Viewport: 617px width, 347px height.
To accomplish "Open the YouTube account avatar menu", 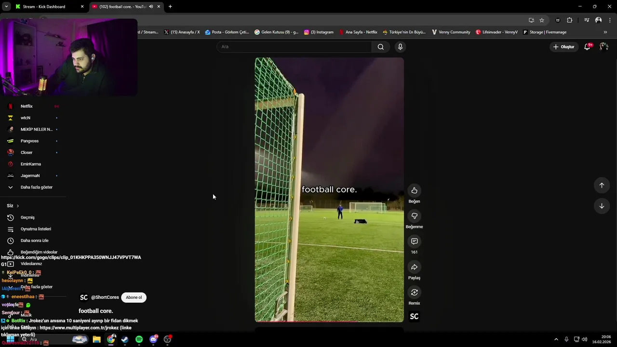I will point(604,47).
